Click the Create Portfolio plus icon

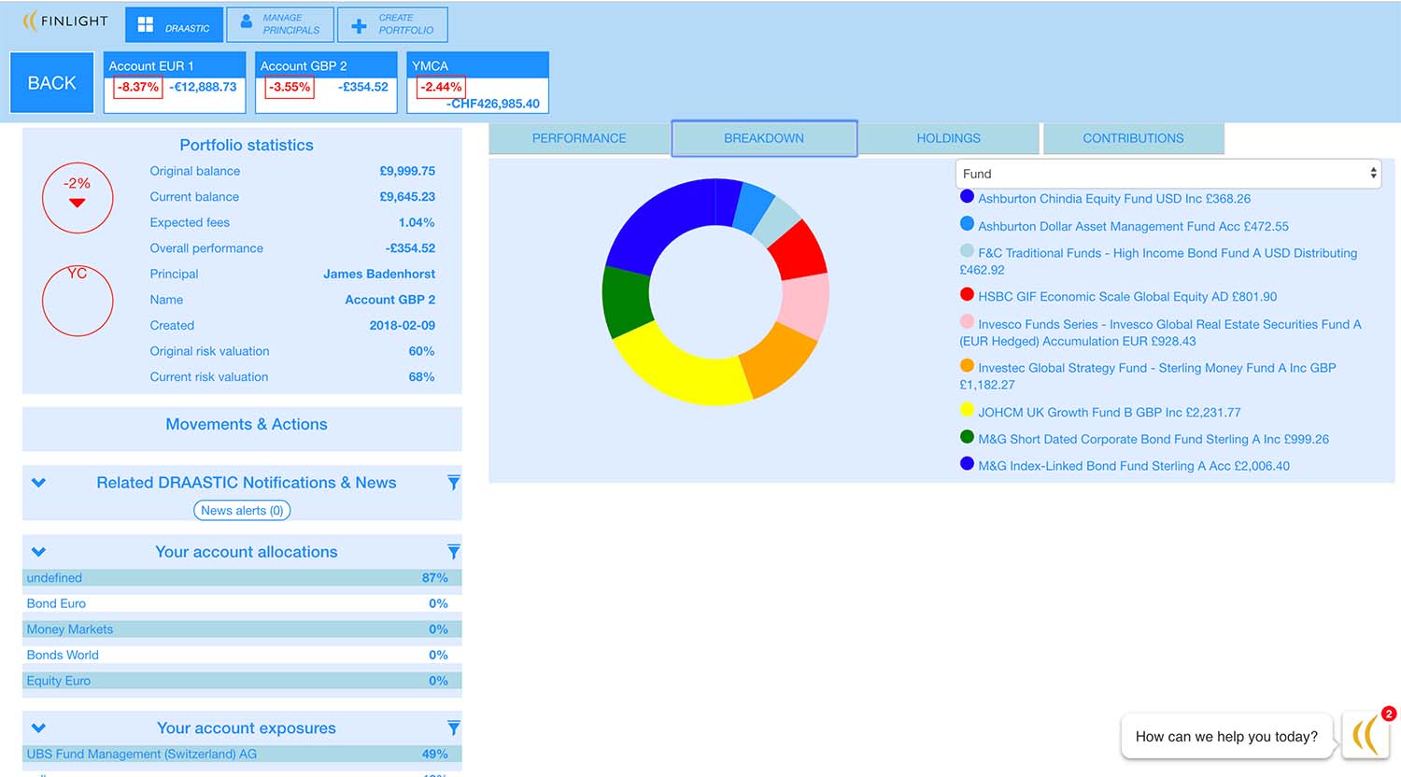(359, 26)
